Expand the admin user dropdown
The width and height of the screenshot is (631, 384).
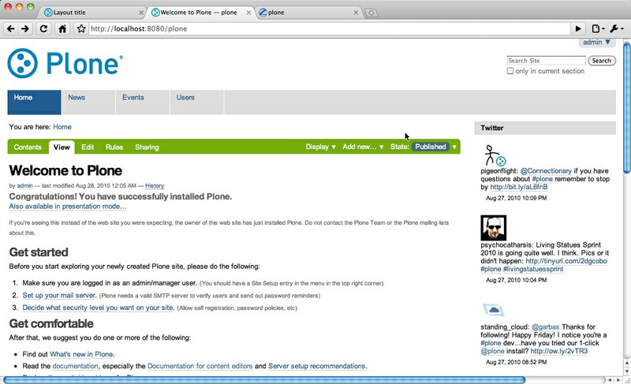(596, 41)
